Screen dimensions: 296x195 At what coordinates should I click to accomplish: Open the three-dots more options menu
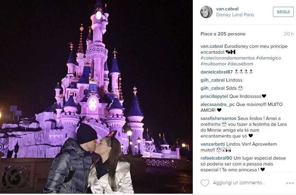290,183
